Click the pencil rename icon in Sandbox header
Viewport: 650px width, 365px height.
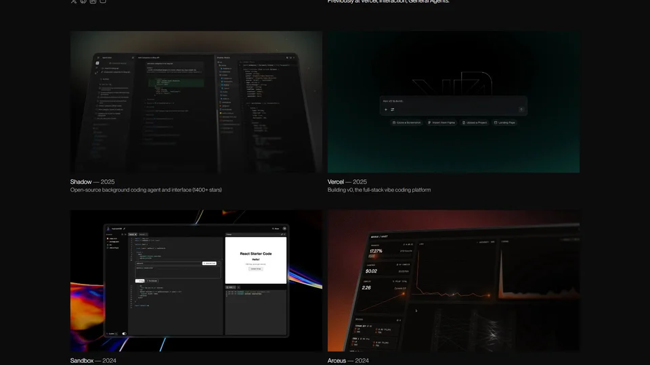click(125, 228)
